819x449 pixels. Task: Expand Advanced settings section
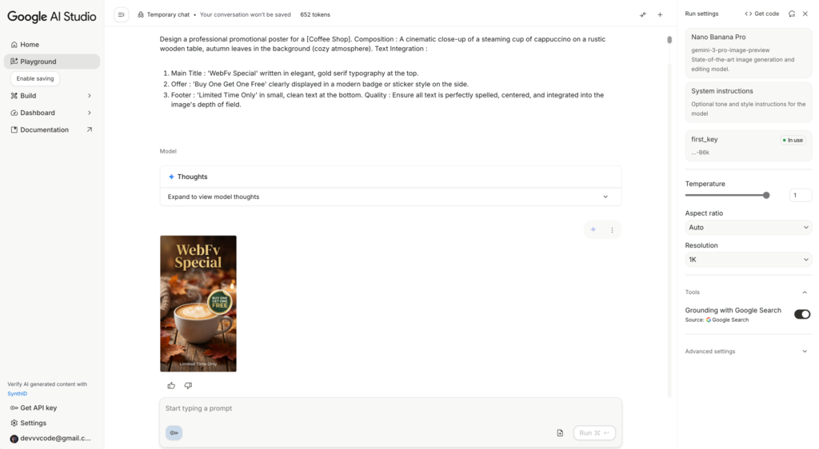coord(747,352)
